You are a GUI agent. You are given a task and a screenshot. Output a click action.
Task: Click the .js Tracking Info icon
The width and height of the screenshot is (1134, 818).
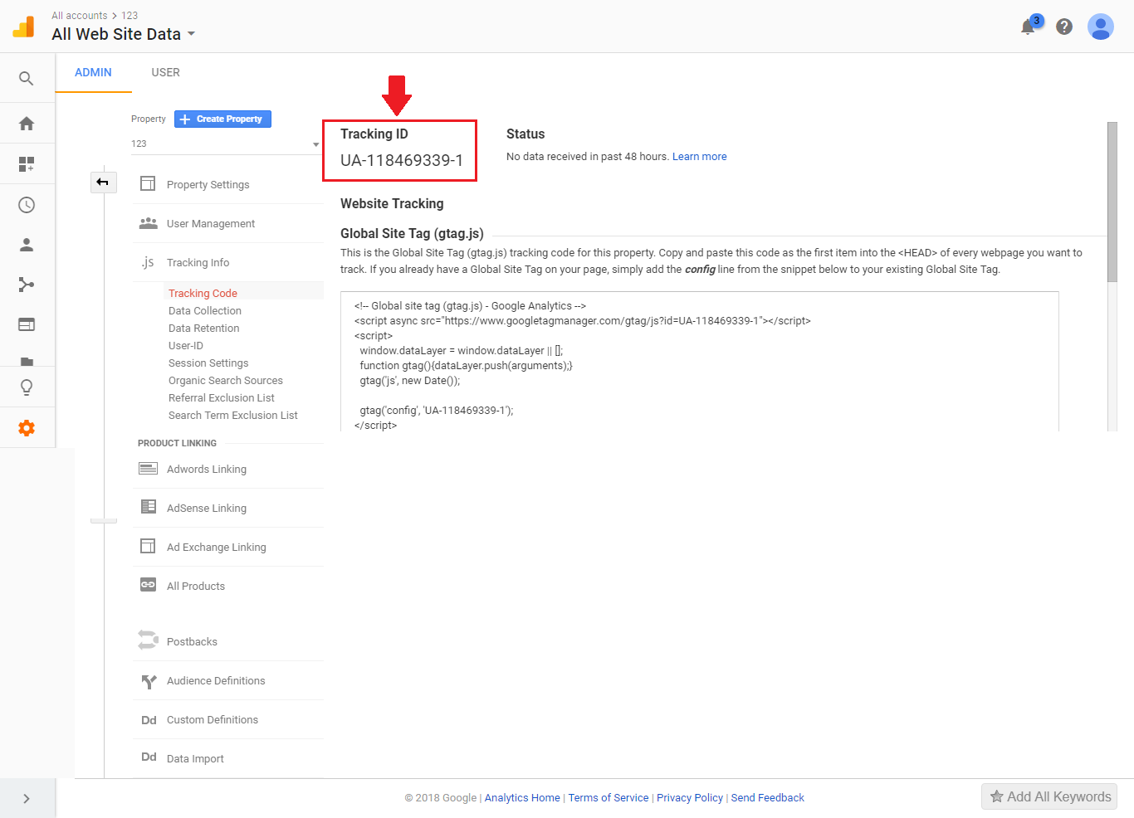148,262
